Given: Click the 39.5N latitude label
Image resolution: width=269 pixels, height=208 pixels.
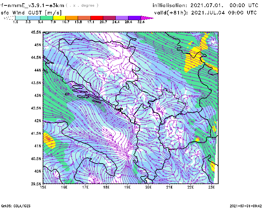Looking at the screenshot, I should click(x=36, y=184).
